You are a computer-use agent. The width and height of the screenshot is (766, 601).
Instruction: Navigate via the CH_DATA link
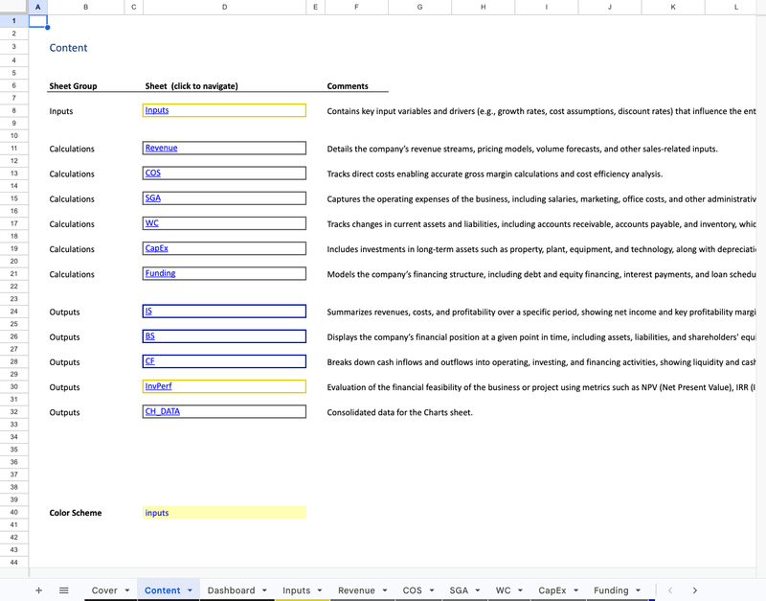click(162, 411)
